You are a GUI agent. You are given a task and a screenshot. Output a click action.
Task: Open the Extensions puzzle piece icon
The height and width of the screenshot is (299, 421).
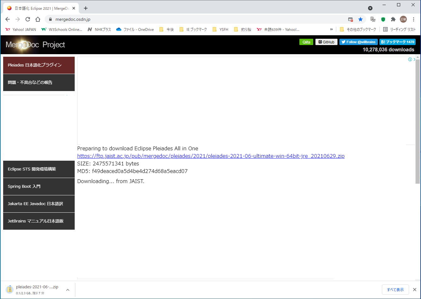(x=393, y=19)
